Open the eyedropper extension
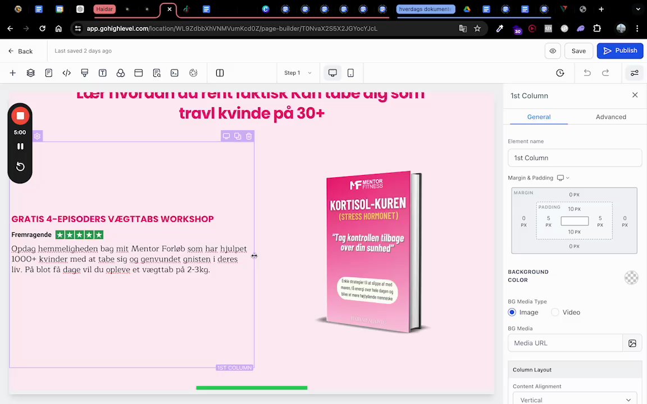 [x=500, y=29]
